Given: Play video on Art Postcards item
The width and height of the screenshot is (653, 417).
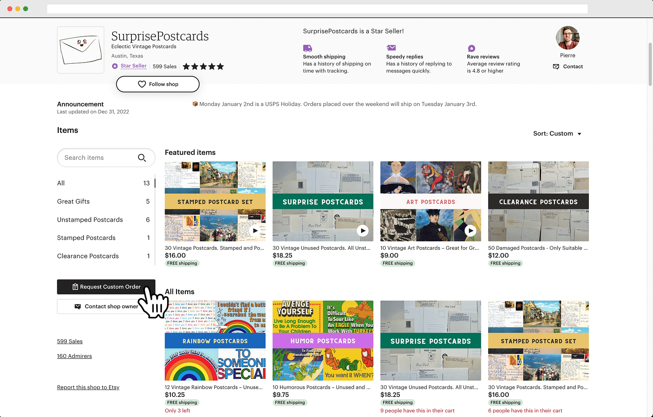Looking at the screenshot, I should click(470, 231).
